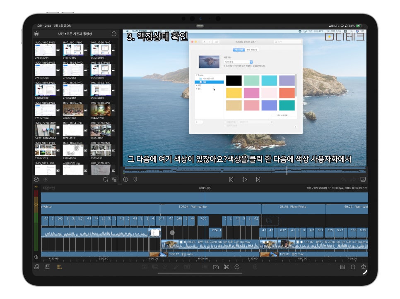The height and width of the screenshot is (299, 400).
Task: Select the 색상 row in Mac sidebar
Action: pyautogui.click(x=209, y=82)
